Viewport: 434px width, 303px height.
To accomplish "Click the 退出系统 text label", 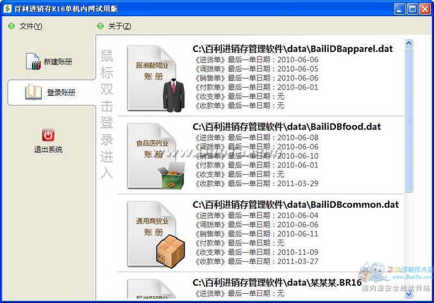I will point(48,150).
